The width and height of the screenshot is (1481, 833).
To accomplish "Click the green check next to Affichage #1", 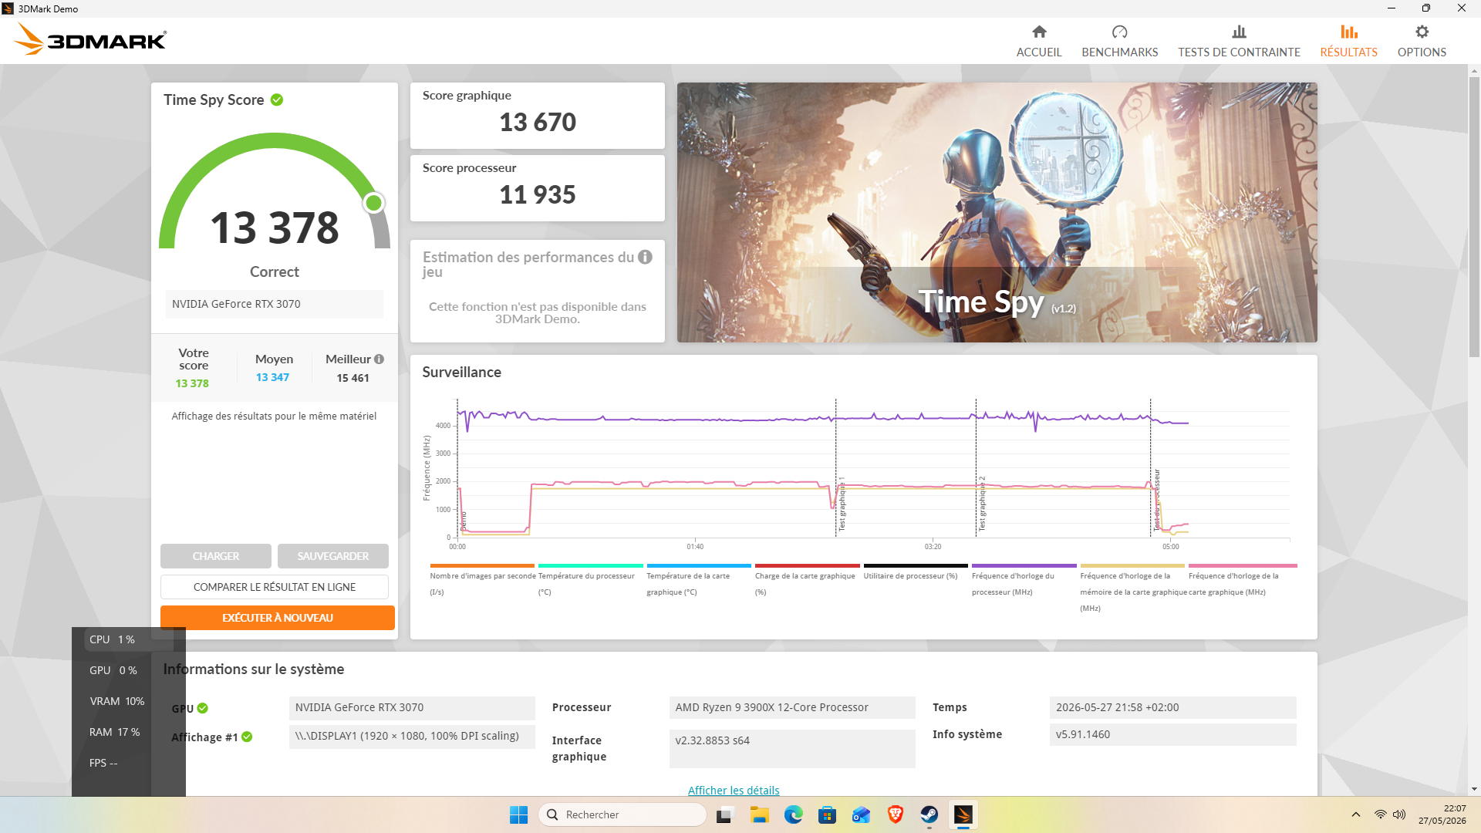I will [x=247, y=737].
